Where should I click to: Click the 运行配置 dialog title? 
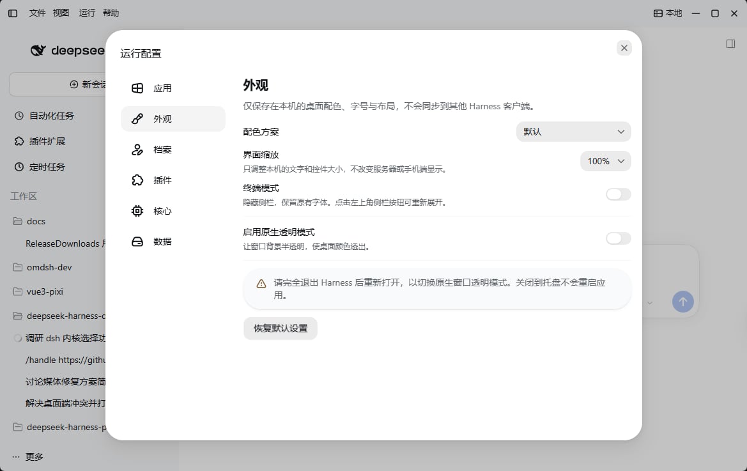[141, 54]
